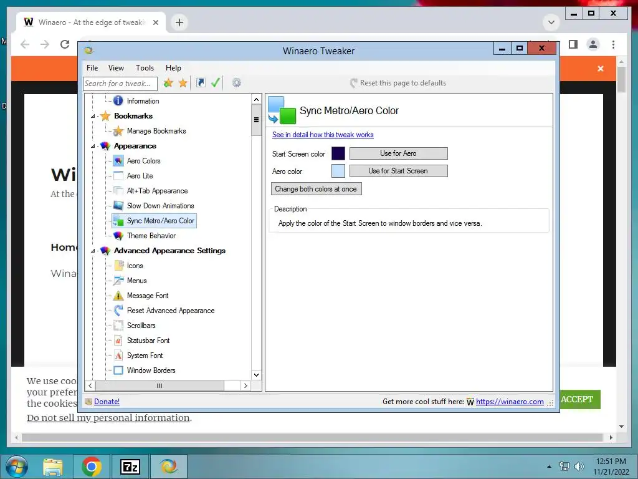
Task: Click the Search for a tweak field
Action: (x=120, y=84)
